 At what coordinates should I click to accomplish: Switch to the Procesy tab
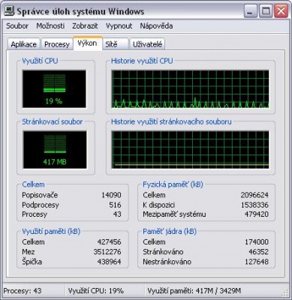(x=57, y=44)
